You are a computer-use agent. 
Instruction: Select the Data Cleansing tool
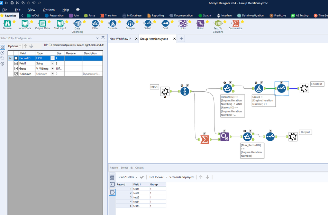(78, 26)
